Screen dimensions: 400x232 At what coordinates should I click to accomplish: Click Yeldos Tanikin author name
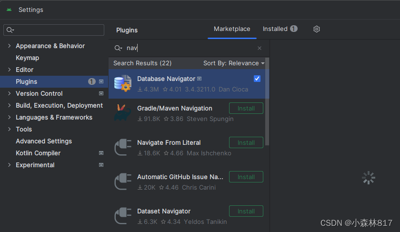[x=205, y=222]
